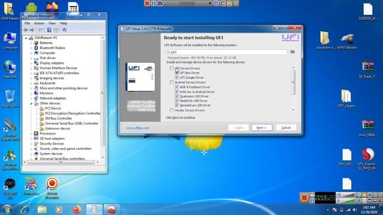The height and width of the screenshot is (215, 383).
Task: Open the File menu in Device Manager
Action: (27, 23)
